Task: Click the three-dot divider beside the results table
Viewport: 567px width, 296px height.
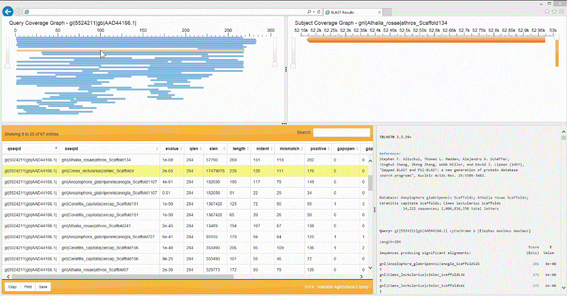Action: pos(374,209)
